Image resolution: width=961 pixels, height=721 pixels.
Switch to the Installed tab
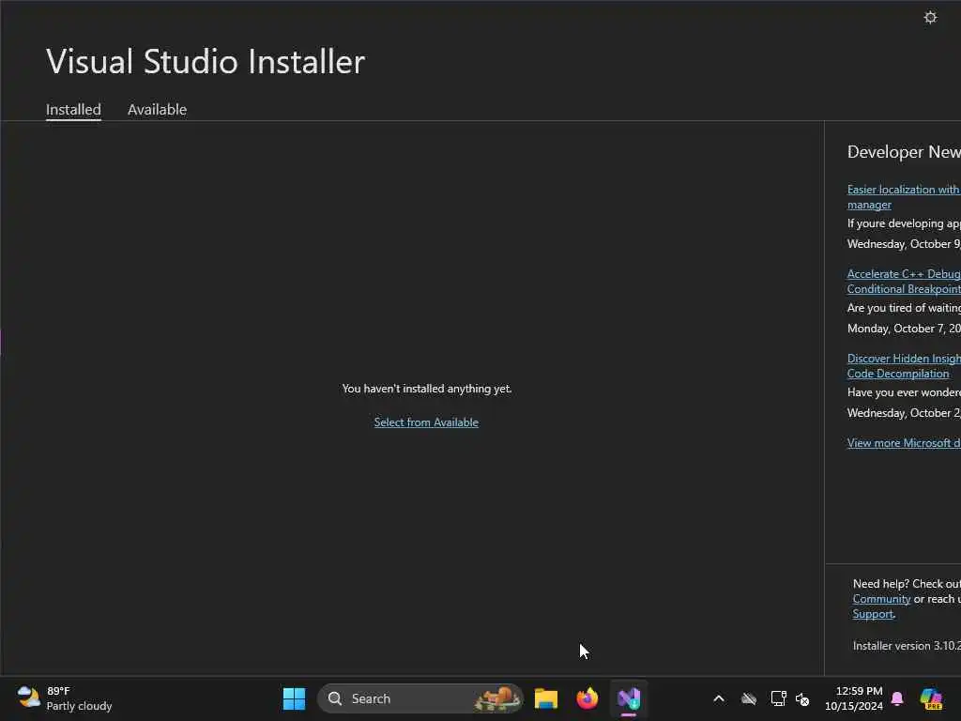tap(73, 110)
